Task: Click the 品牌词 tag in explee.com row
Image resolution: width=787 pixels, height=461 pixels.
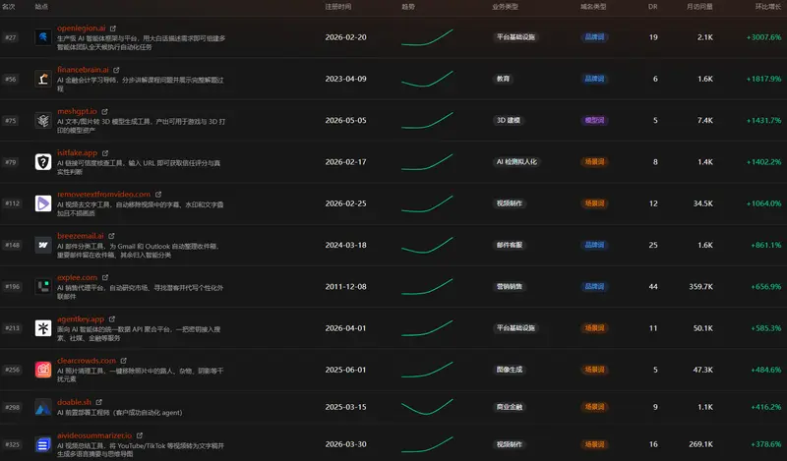Action: pos(594,286)
